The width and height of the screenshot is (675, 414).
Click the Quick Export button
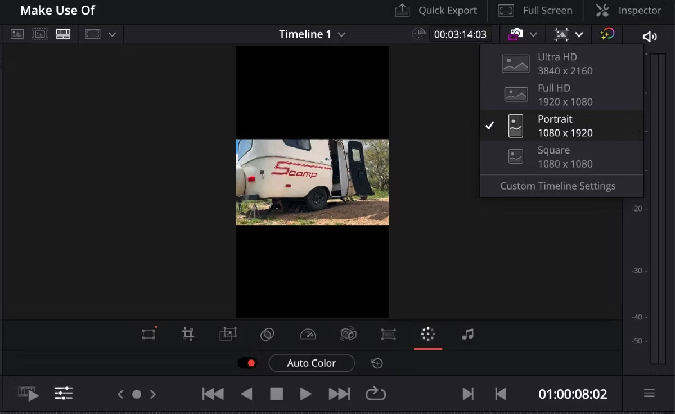pos(436,10)
